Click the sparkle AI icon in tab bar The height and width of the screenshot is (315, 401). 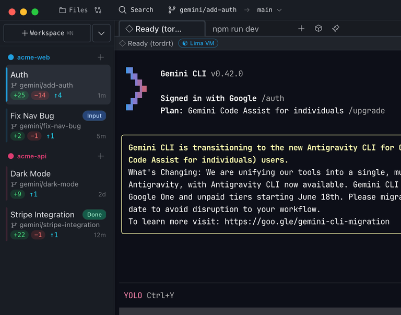tap(336, 28)
